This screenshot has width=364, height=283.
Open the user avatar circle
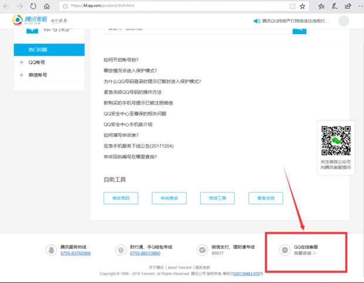point(343,21)
